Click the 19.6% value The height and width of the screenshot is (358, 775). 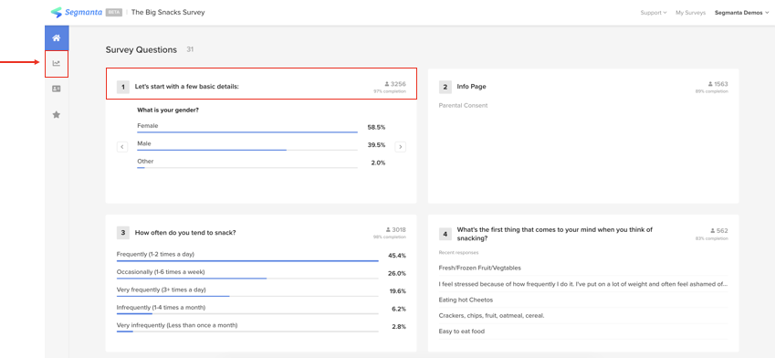397,291
